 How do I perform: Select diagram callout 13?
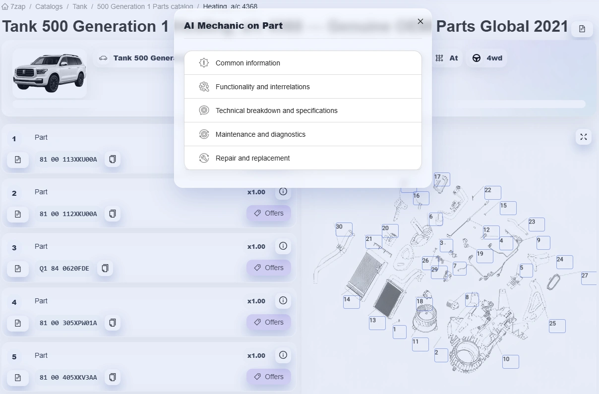tap(377, 323)
